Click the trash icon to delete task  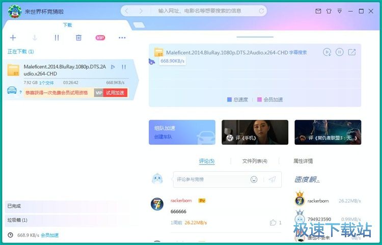point(78,38)
